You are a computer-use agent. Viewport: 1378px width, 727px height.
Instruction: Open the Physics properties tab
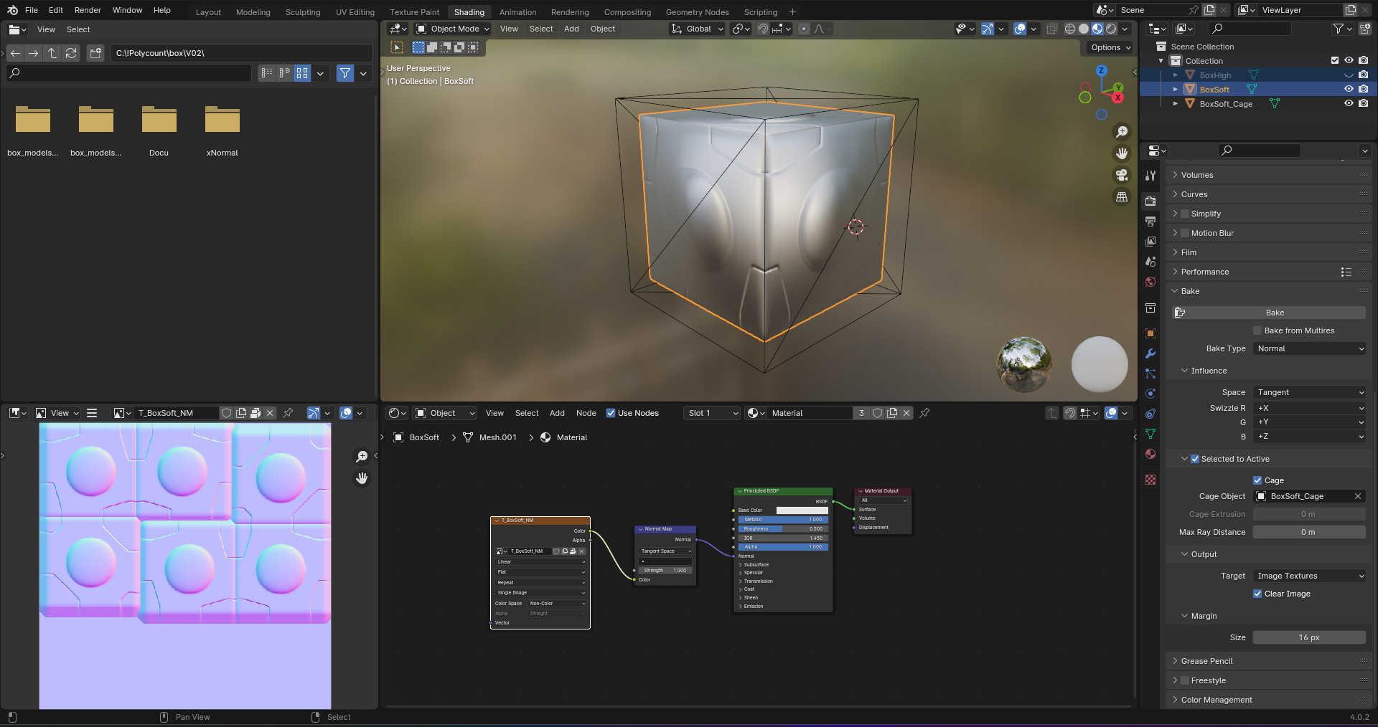tap(1150, 394)
